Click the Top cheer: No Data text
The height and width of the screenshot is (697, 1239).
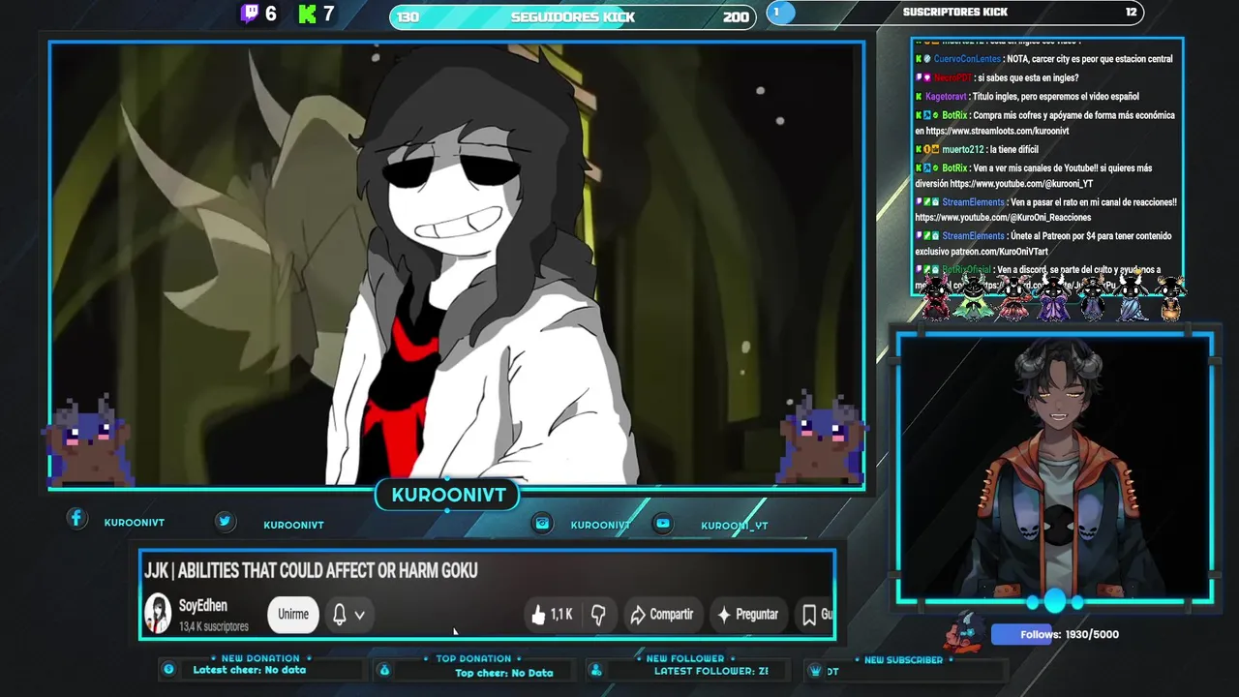(504, 673)
